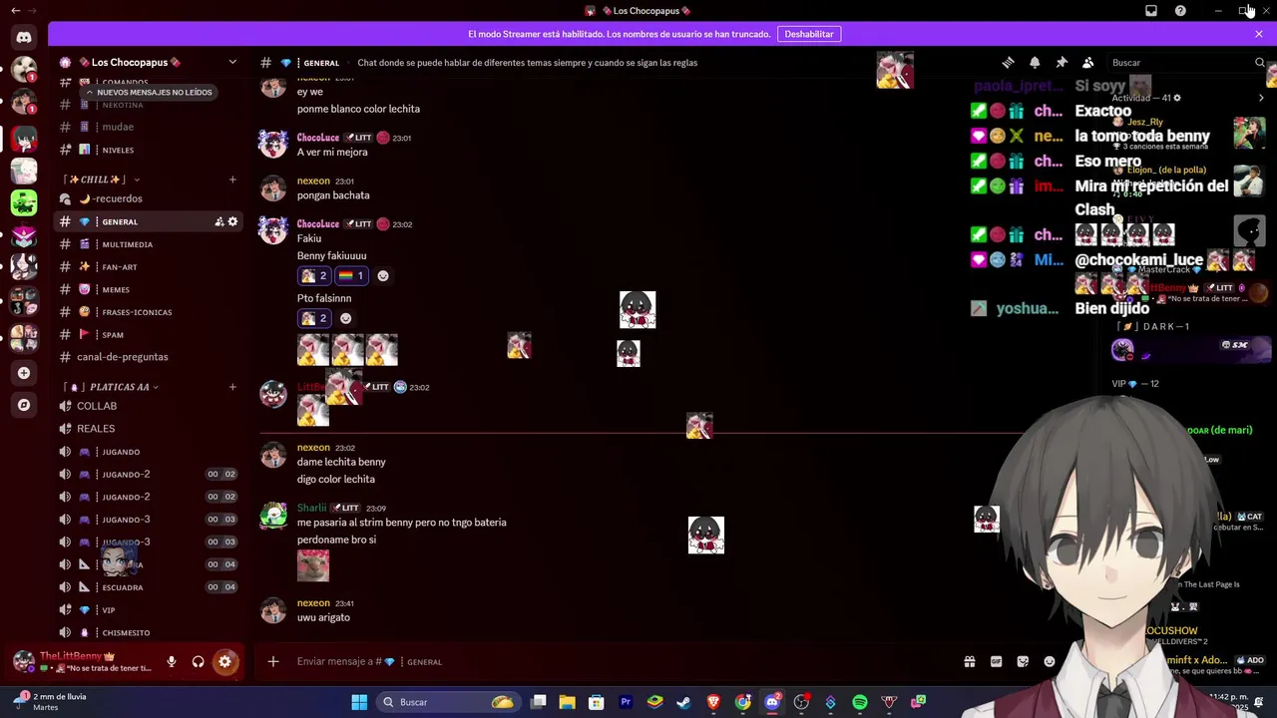Join REALES voice channel
The width and height of the screenshot is (1277, 718).
(149, 429)
